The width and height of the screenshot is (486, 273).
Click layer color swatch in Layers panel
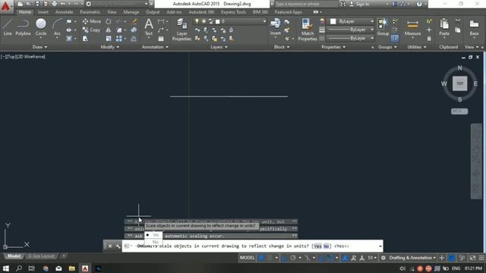click(218, 21)
